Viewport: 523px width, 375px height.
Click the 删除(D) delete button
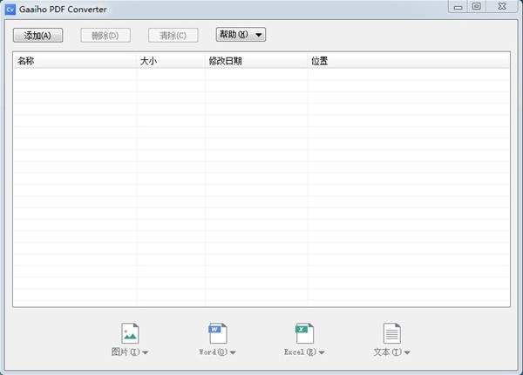tap(105, 36)
